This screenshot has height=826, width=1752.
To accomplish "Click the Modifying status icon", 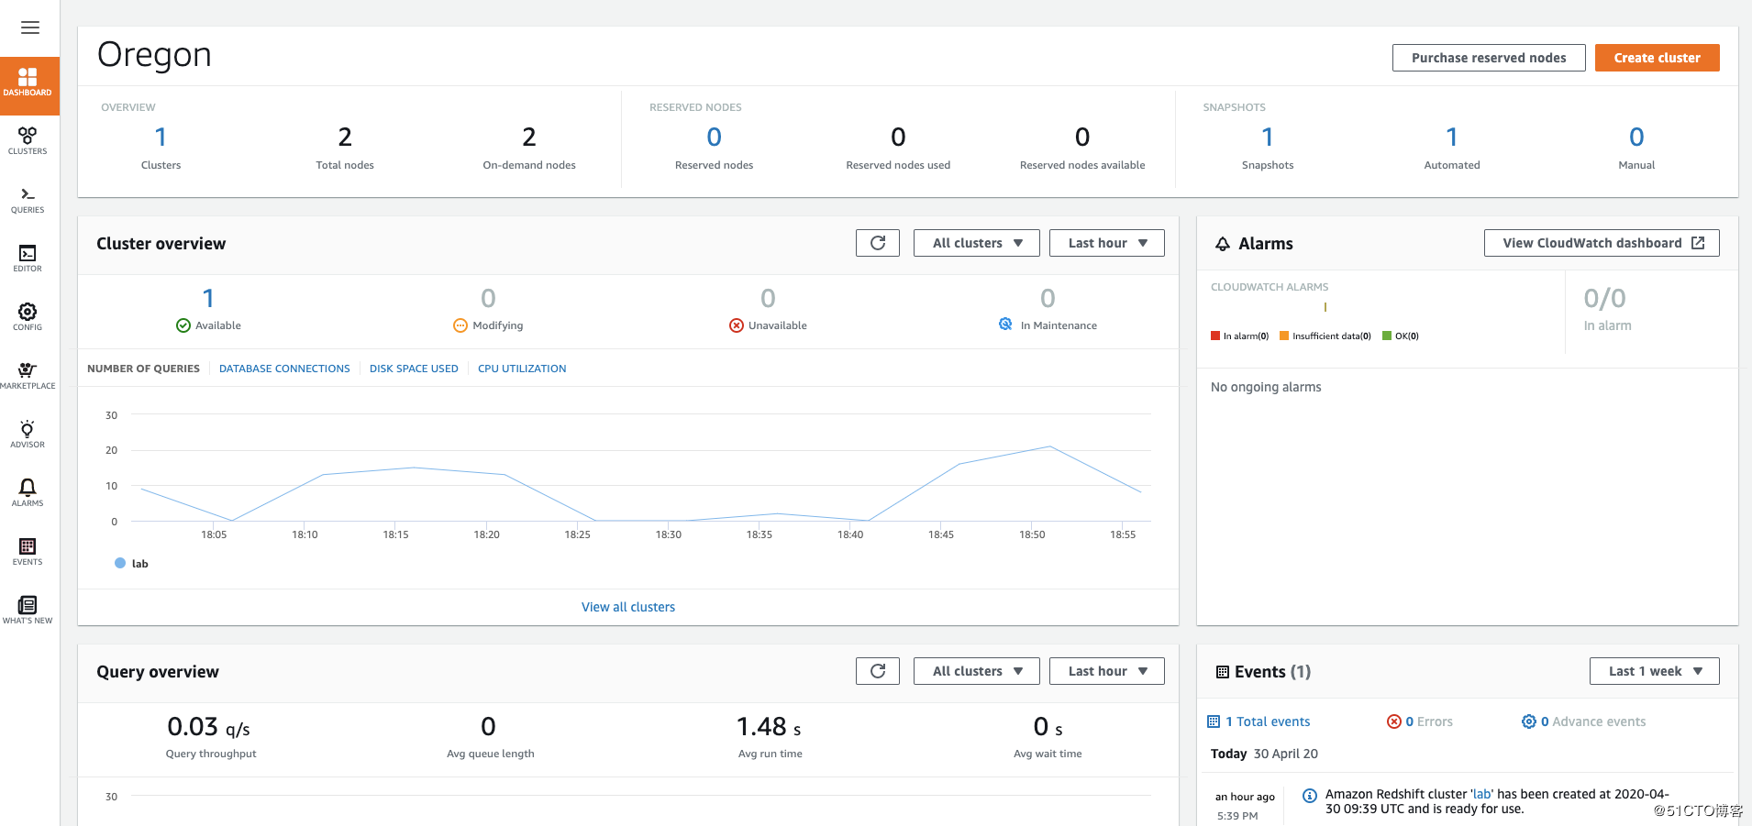I will (x=460, y=325).
